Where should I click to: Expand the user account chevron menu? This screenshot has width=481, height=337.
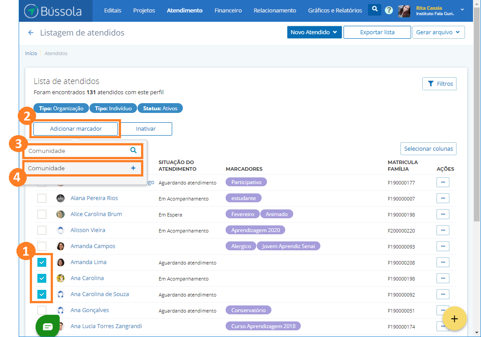point(462,10)
